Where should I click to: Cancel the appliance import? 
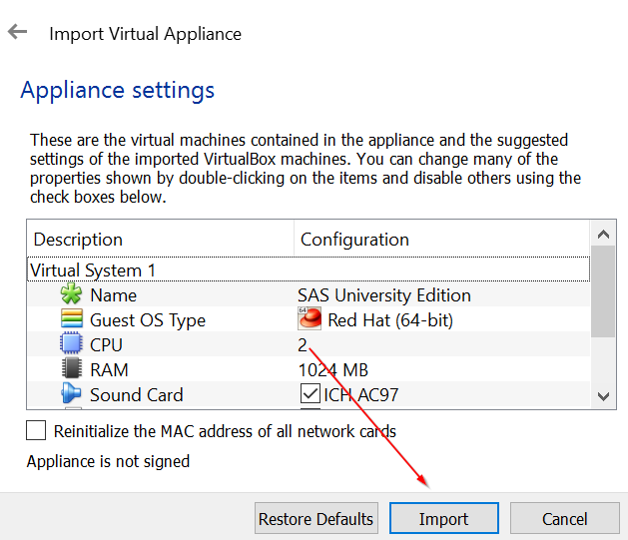click(x=564, y=519)
